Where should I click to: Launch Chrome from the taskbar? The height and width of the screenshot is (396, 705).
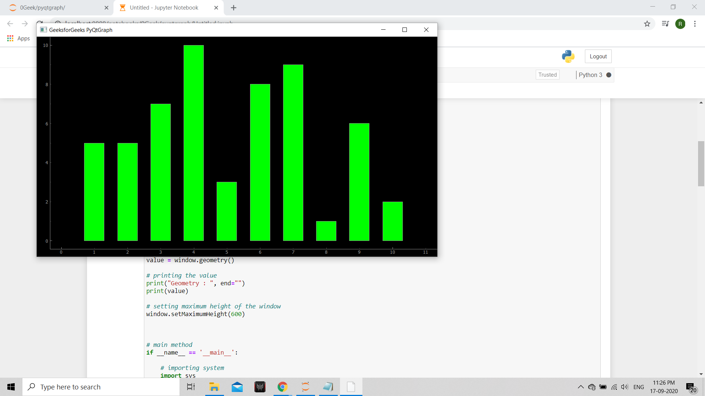(282, 387)
